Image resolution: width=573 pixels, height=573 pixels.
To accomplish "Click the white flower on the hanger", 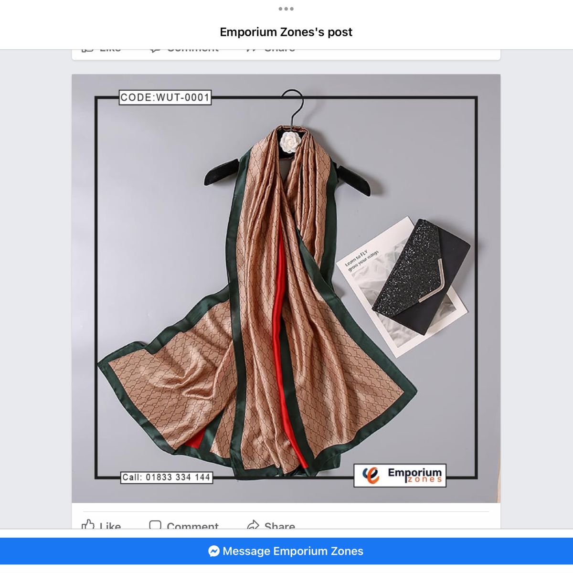I will pyautogui.click(x=290, y=142).
